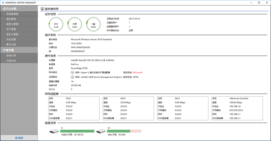Viewport: 271px width, 141px height.
Task: Close the vRAMDESK window
Action: point(267,3)
